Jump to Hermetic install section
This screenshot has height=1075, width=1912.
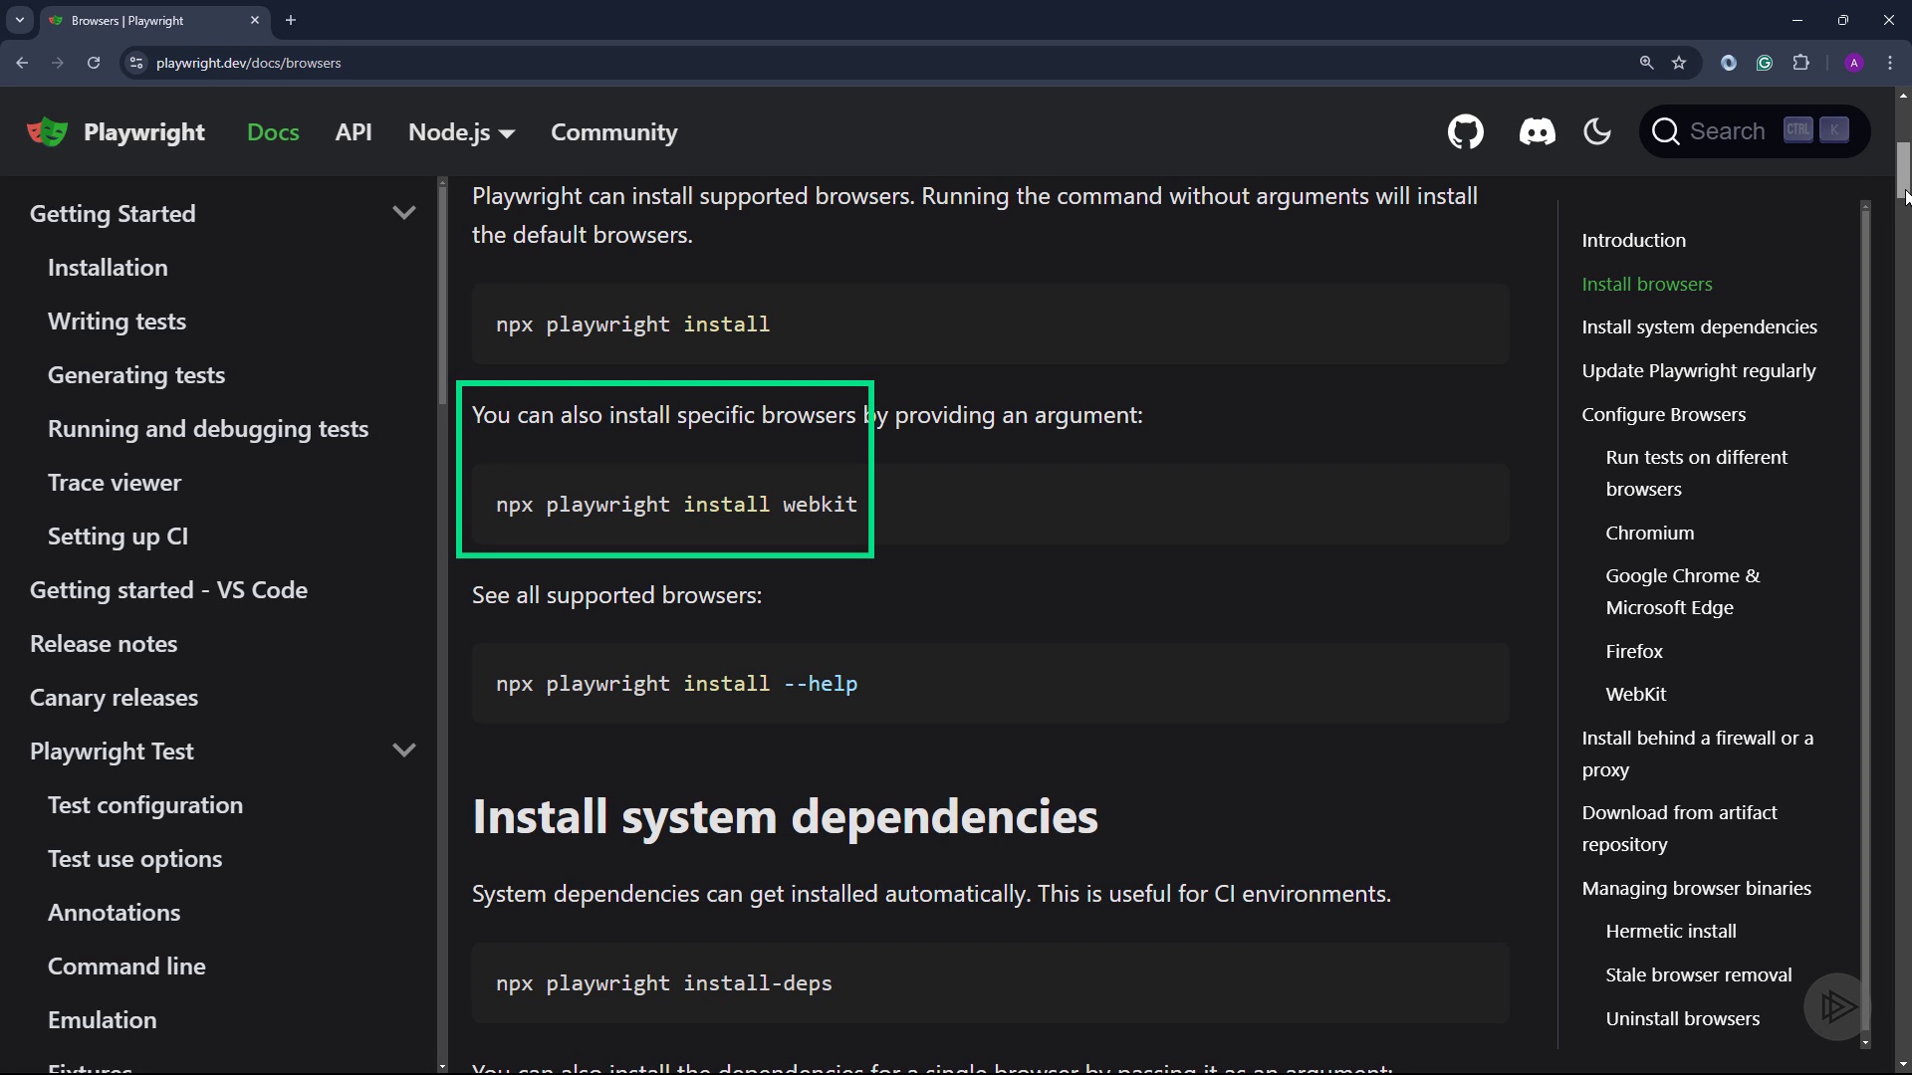[1670, 931]
